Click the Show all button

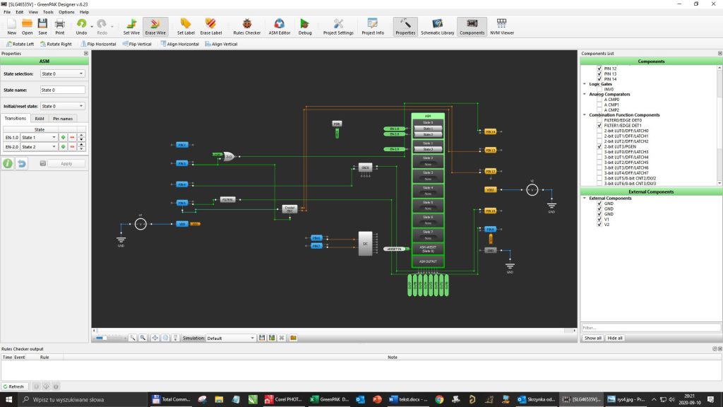(x=592, y=338)
